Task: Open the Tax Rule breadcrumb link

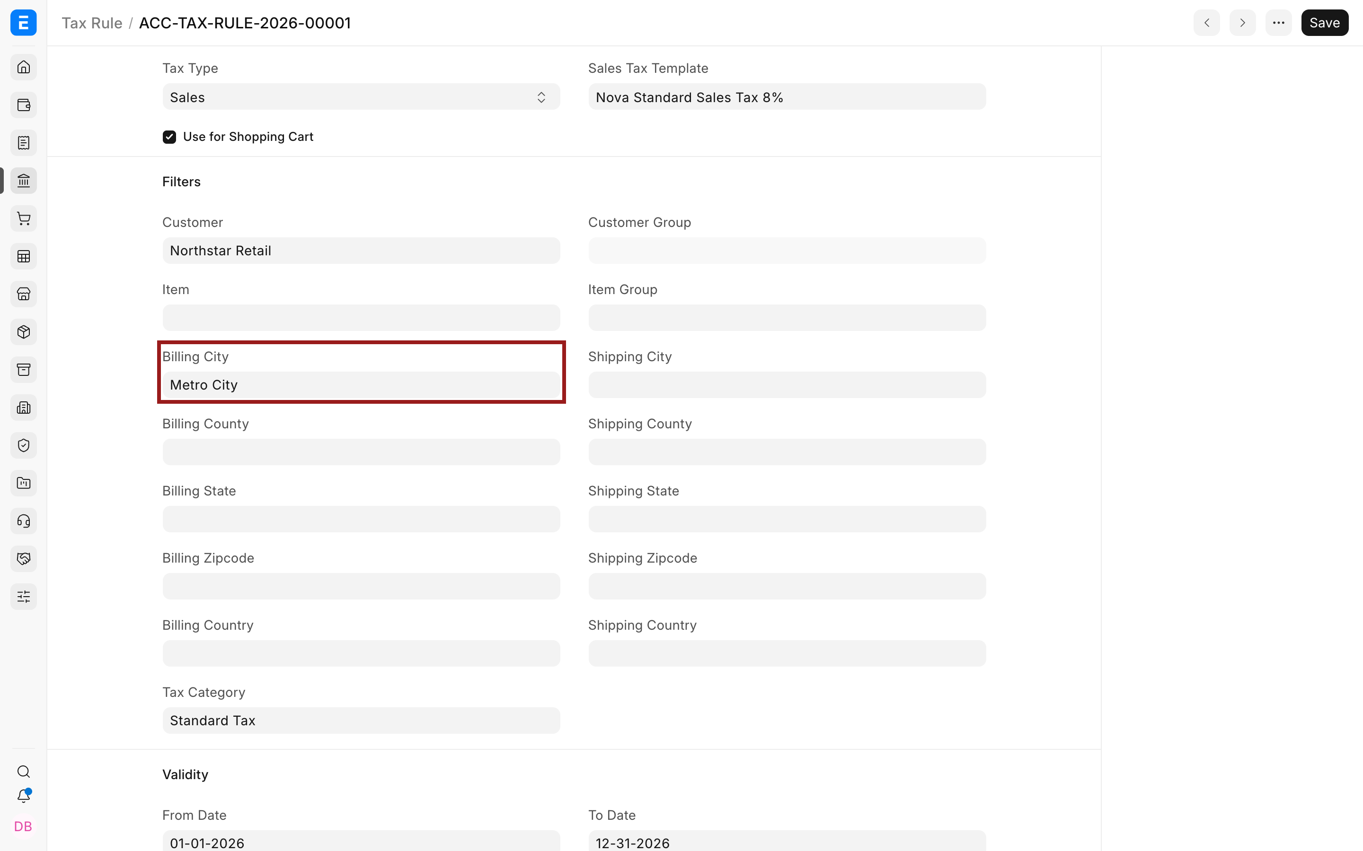Action: pos(92,23)
